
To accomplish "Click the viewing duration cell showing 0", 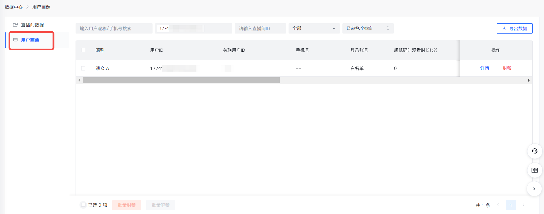I will pyautogui.click(x=395, y=68).
